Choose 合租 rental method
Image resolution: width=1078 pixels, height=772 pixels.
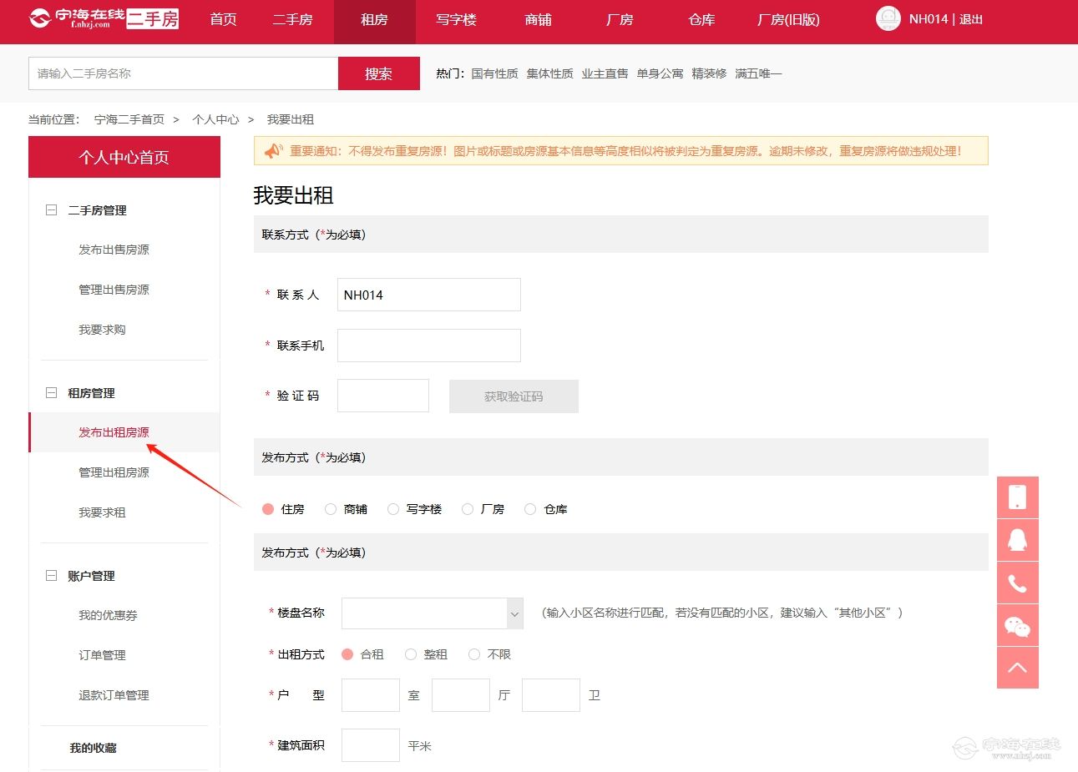[x=347, y=654]
